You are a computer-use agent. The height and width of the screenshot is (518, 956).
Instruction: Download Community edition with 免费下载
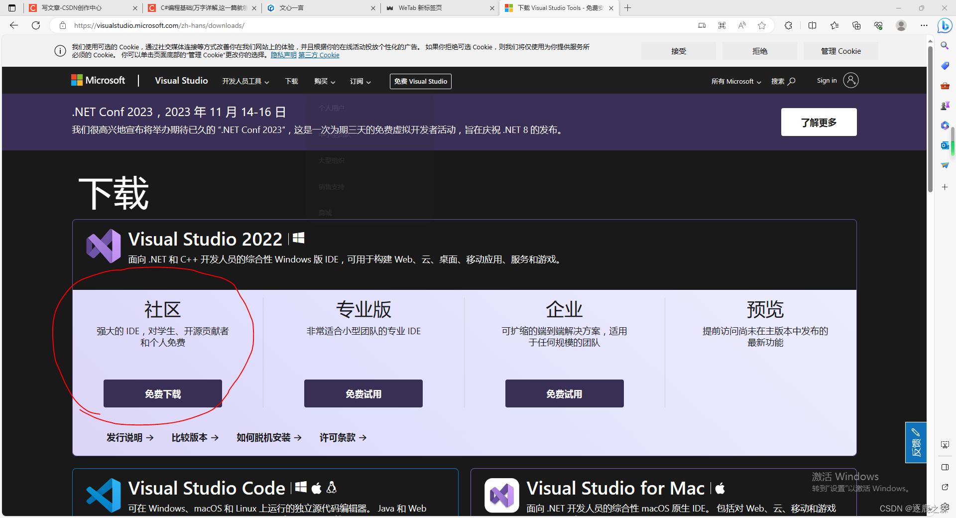[163, 393]
